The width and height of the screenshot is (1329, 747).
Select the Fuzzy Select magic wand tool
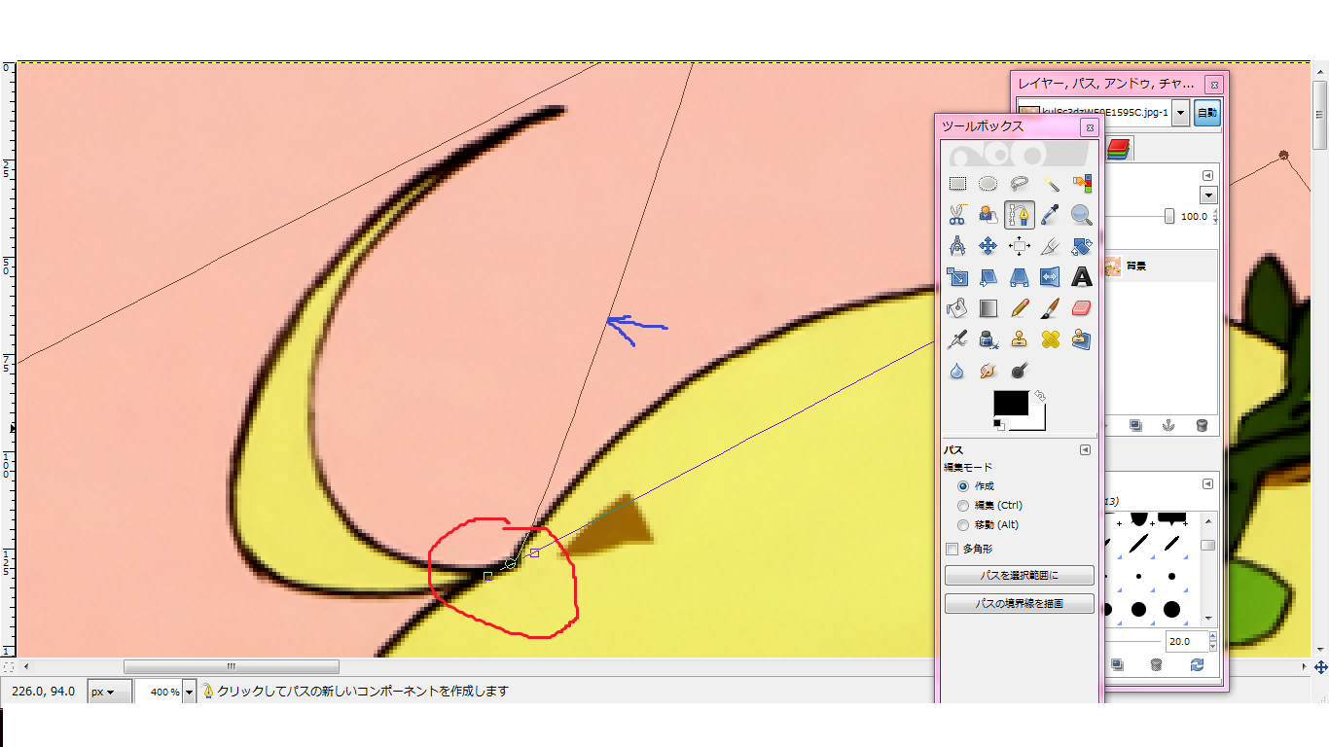pos(1051,184)
